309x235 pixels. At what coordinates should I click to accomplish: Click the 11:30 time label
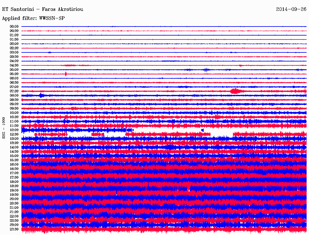point(14,126)
